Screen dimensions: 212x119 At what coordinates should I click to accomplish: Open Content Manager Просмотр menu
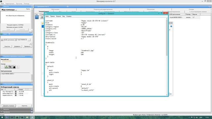tap(19, 4)
